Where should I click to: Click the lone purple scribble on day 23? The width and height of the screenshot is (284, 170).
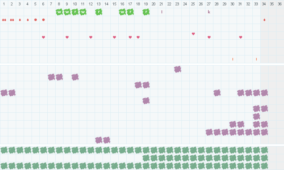[177, 69]
